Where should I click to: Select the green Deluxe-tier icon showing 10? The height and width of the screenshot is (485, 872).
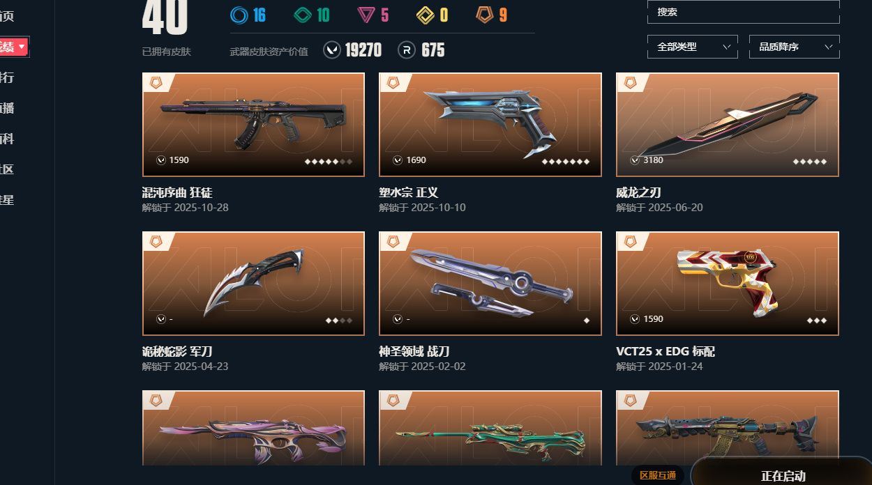[303, 15]
